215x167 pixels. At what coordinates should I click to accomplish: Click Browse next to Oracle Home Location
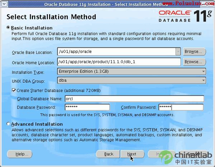tap(195, 62)
